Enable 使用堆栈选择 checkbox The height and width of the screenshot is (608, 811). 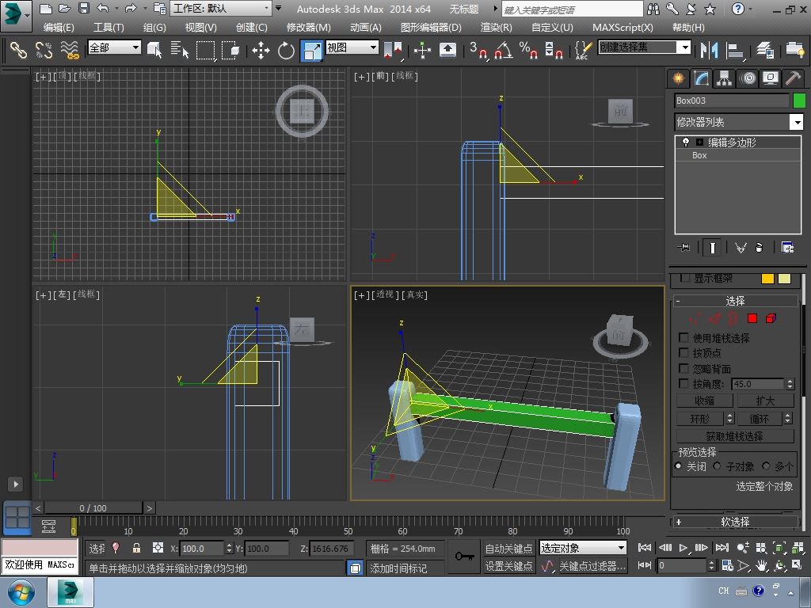pos(683,337)
